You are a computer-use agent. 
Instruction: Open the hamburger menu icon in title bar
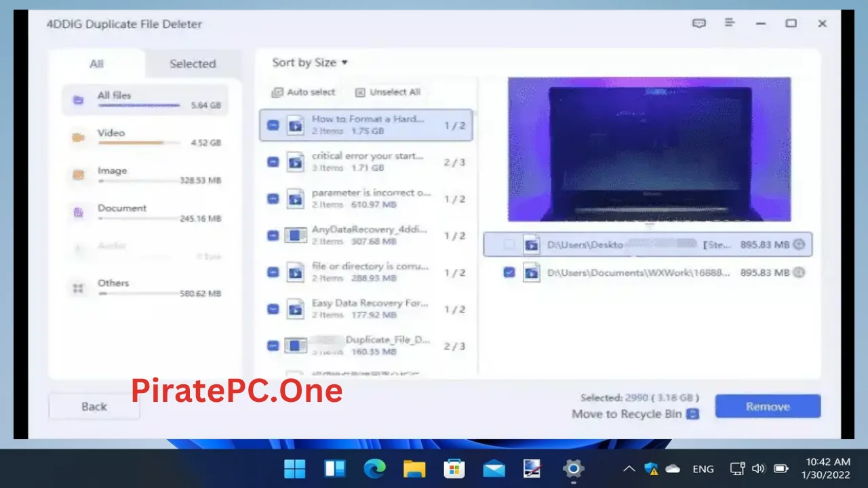click(x=730, y=23)
